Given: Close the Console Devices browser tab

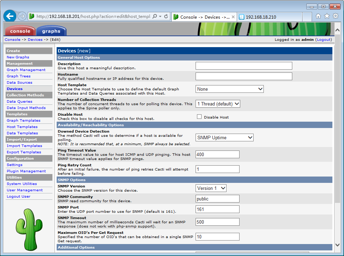Looking at the screenshot, I should [x=233, y=17].
